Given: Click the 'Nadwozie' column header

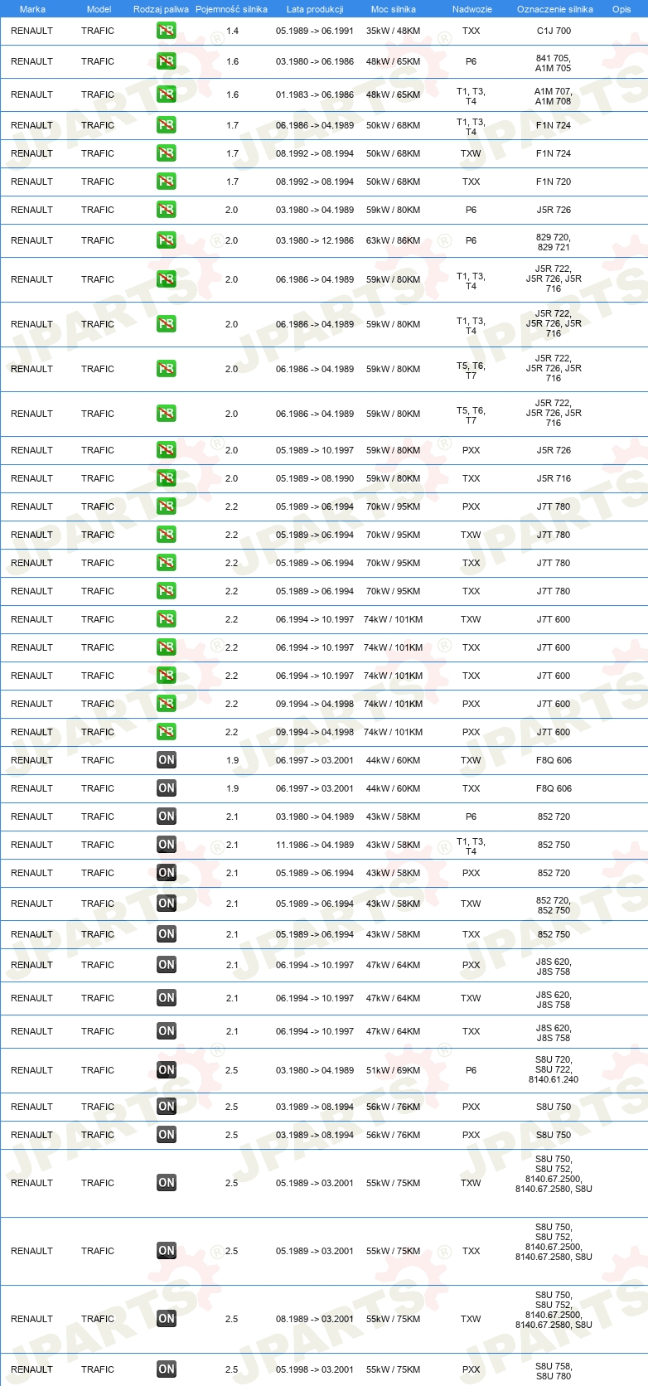Looking at the screenshot, I should pos(472,9).
